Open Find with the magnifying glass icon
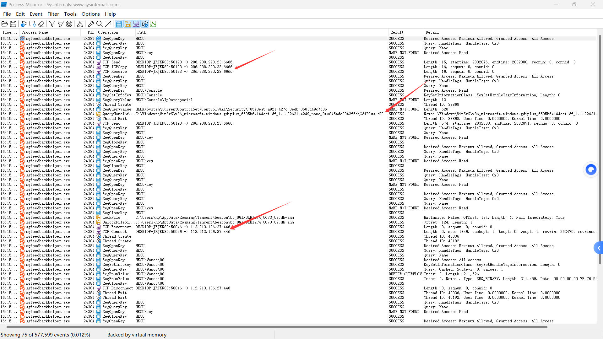 (100, 24)
